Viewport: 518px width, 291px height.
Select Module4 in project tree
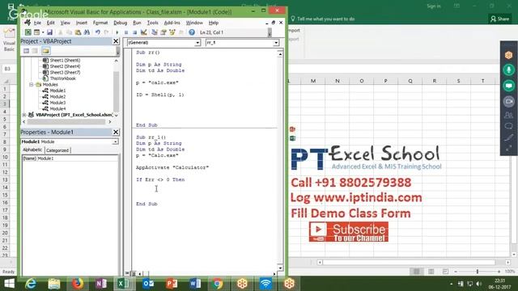[x=57, y=108]
